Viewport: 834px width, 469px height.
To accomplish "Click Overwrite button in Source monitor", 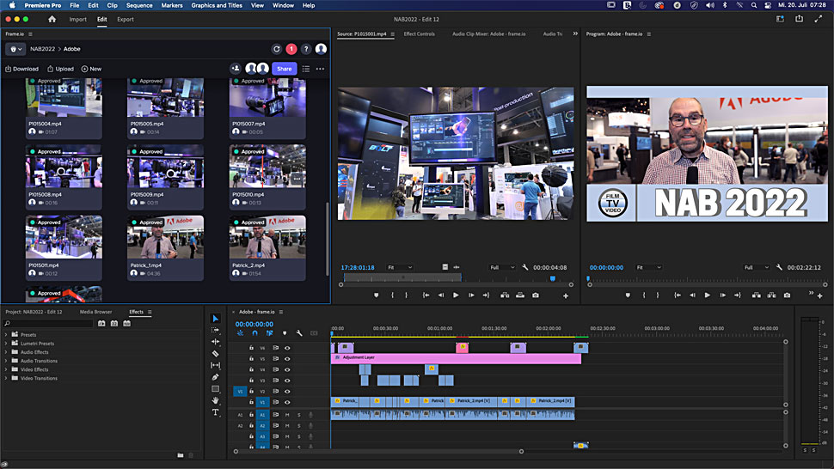I will (520, 295).
